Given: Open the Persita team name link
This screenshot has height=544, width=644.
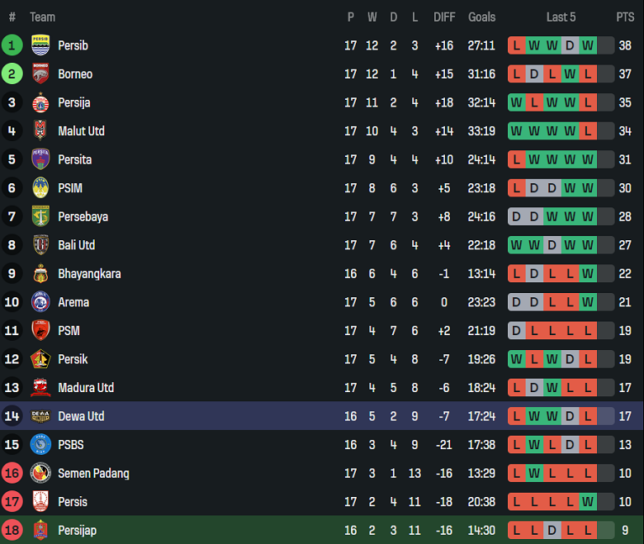Looking at the screenshot, I should tap(74, 159).
